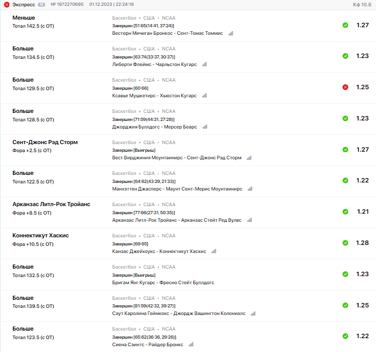Click result Завершен [65:62(36:36, 29:26)]

[144, 337]
